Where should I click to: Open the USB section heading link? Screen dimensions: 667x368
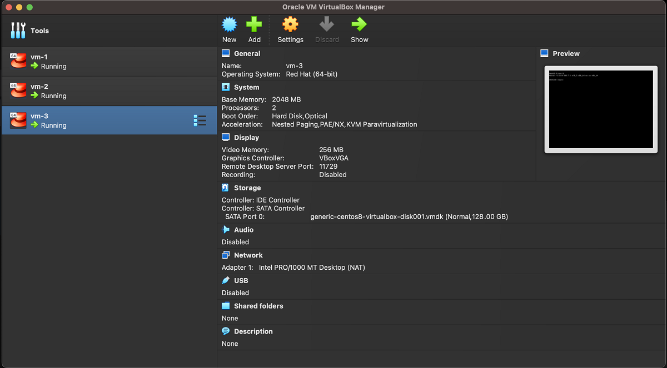point(241,281)
